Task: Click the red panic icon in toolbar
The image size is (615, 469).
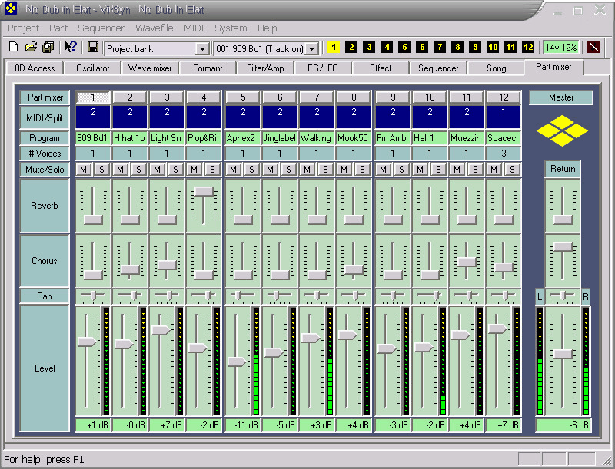Action: 593,48
